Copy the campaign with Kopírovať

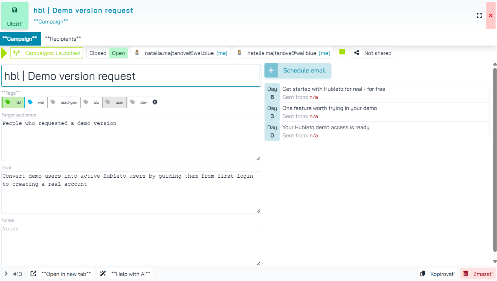tap(438, 274)
